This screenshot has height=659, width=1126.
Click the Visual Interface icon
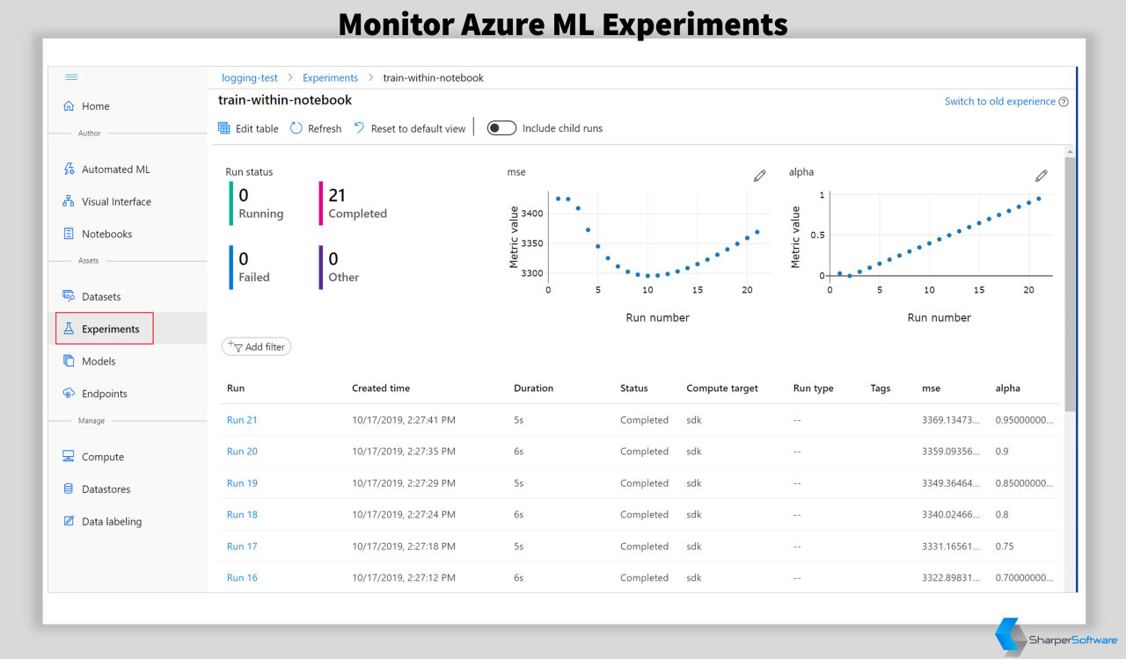[69, 201]
